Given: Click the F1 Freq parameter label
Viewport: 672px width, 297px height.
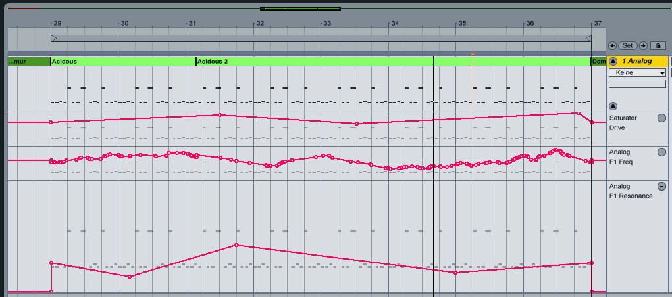Looking at the screenshot, I should (621, 162).
